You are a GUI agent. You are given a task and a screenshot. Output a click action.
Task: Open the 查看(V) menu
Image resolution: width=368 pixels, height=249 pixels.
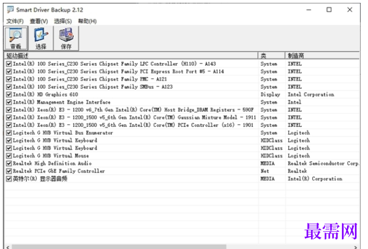tap(39, 22)
